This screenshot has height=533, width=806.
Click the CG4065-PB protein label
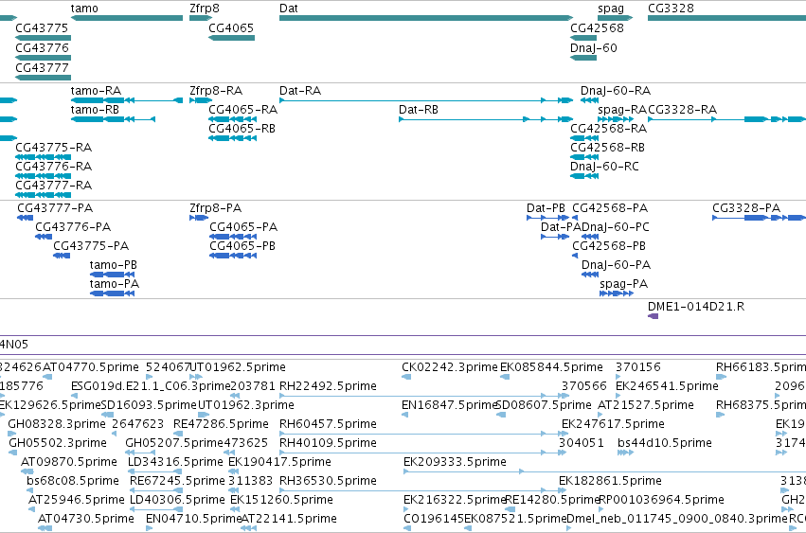[x=242, y=246]
